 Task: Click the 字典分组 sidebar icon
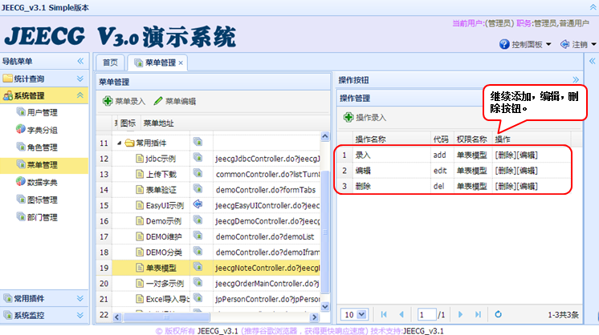tap(21, 129)
